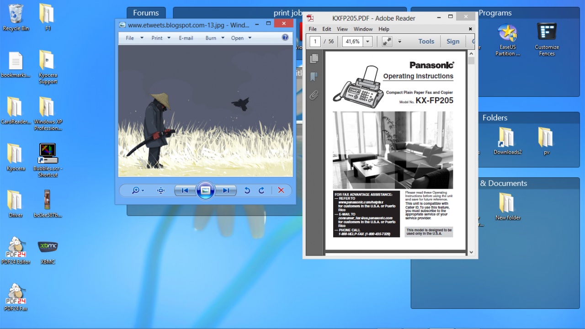
Task: Click the 41,6% zoom value field
Action: tap(353, 42)
